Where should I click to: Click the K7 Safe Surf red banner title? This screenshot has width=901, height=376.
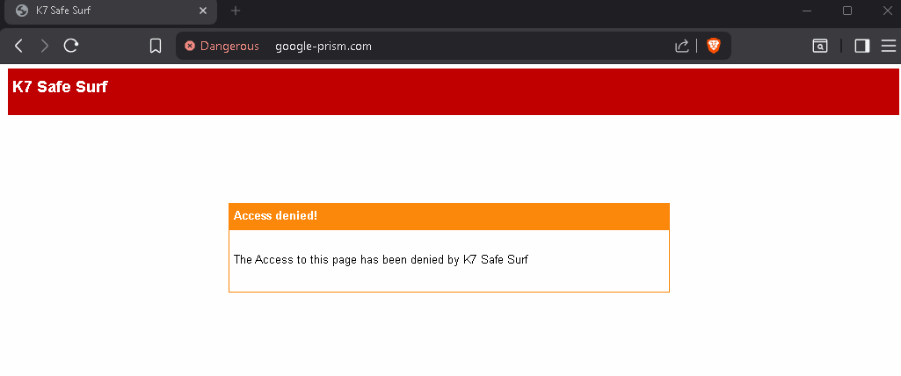(x=60, y=87)
